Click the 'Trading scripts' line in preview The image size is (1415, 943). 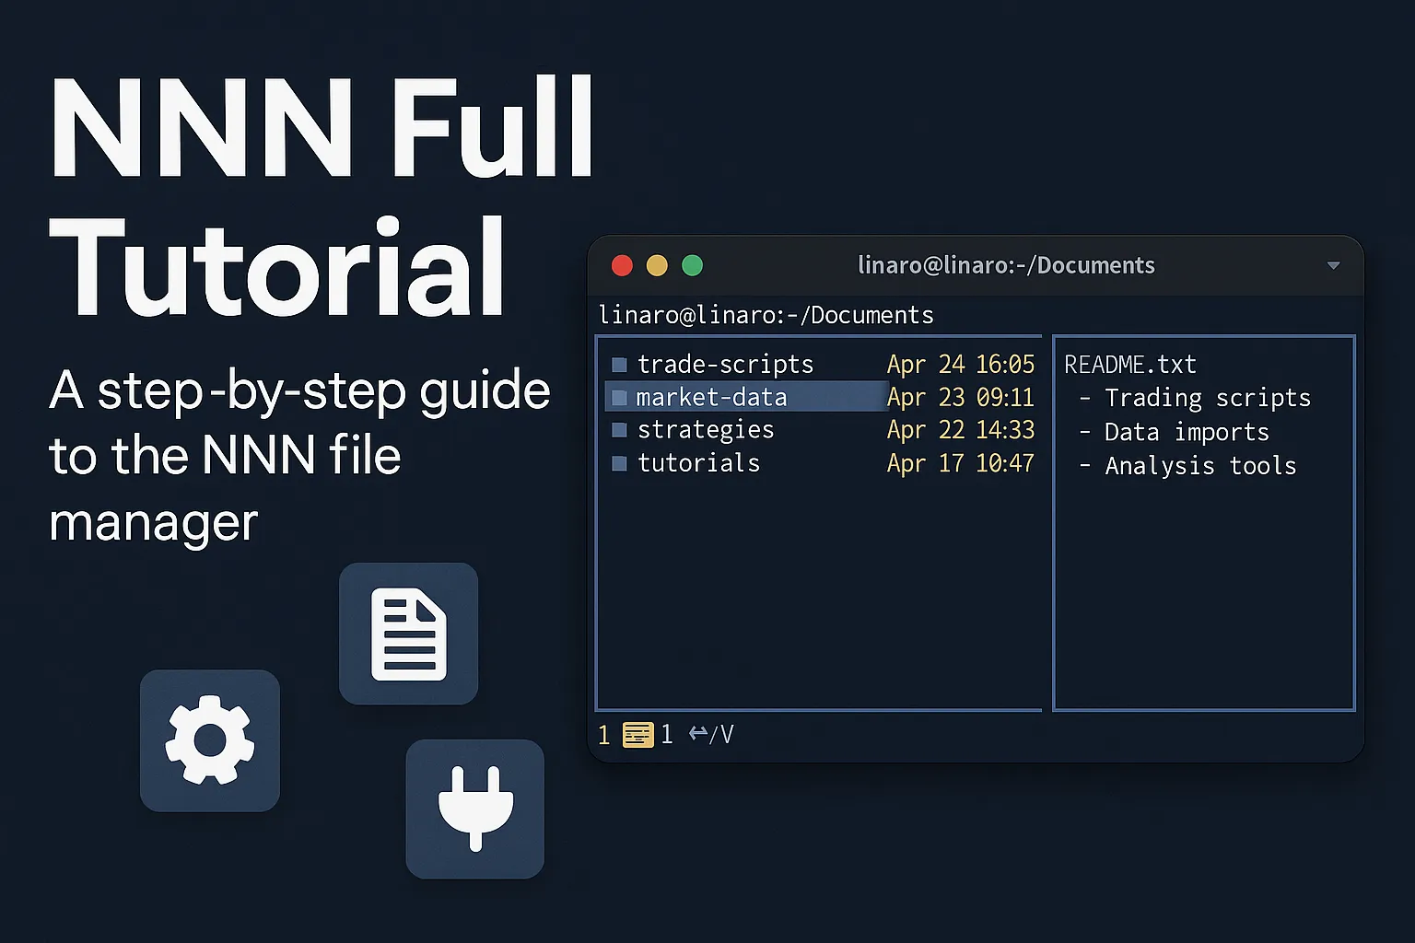1207,398
